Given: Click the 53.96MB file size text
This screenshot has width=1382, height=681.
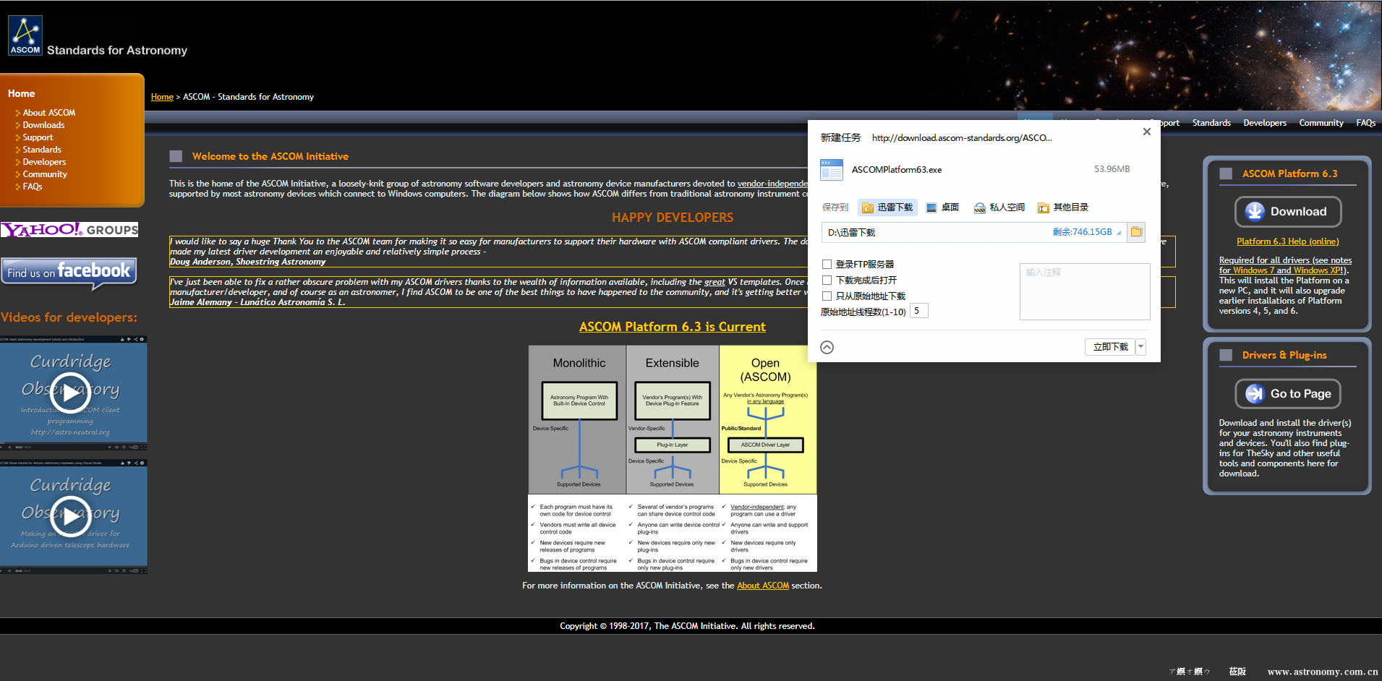Looking at the screenshot, I should tap(1112, 169).
